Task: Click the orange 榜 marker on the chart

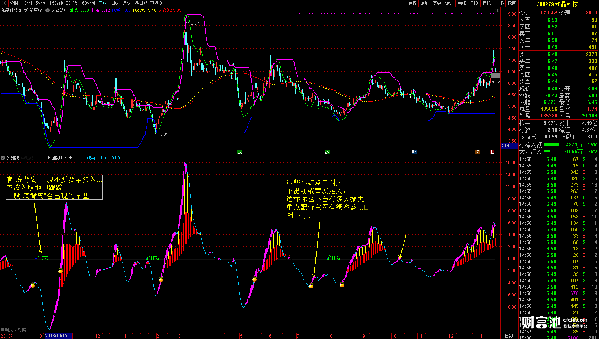Action: pos(477,152)
